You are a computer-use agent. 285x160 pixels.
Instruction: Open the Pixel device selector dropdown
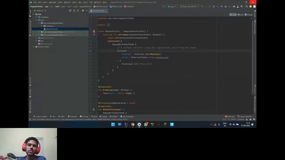point(189,6)
